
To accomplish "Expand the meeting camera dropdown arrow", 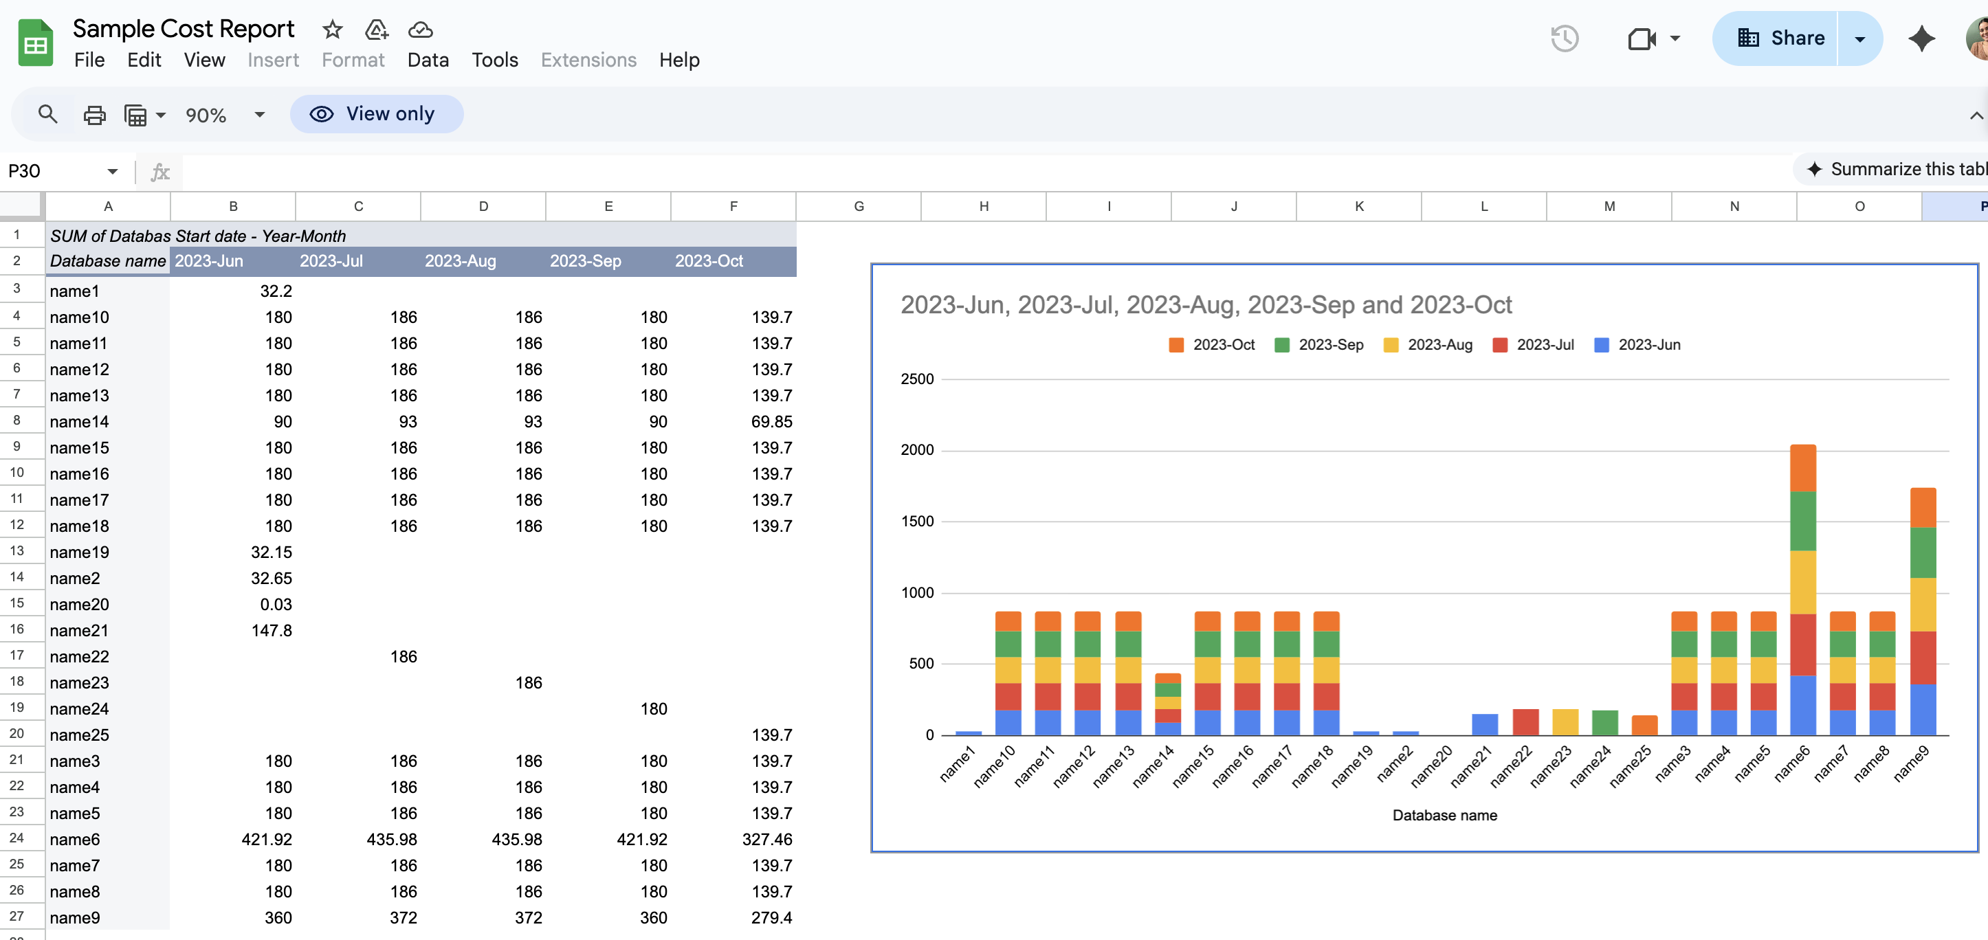I will [1675, 38].
